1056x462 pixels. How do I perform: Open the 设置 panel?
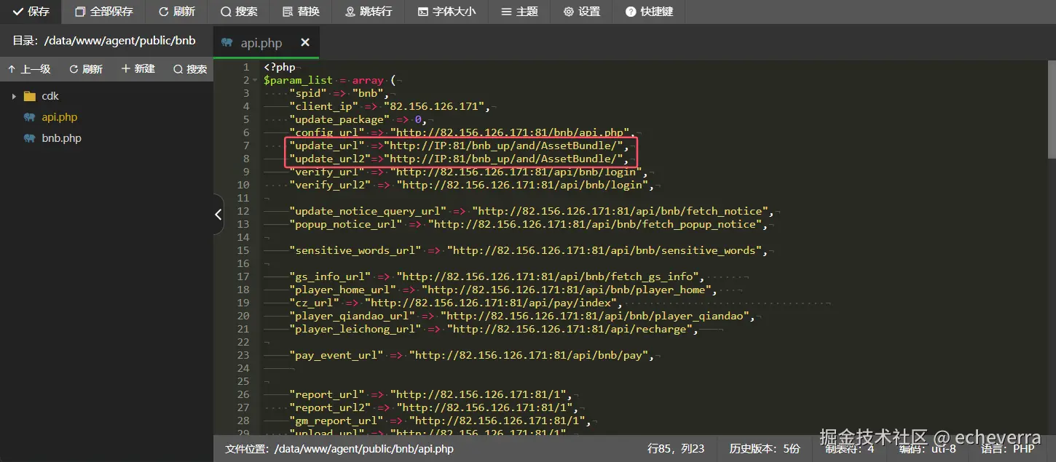pyautogui.click(x=582, y=12)
